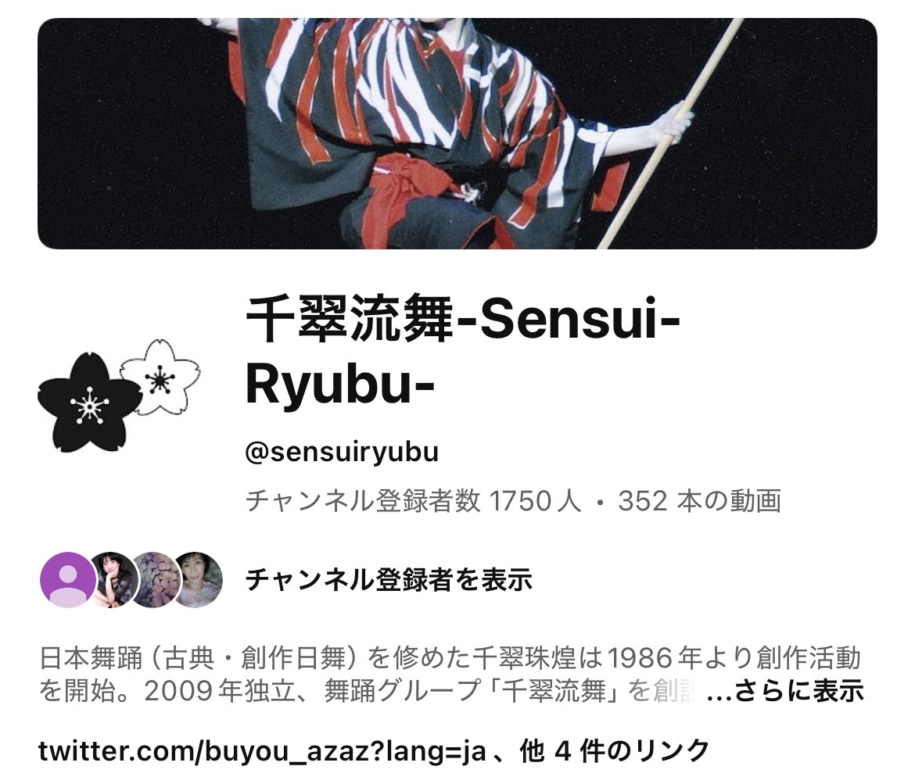This screenshot has height=784, width=915.
Task: Open the purple default-silhouette subscriber avatar
Action: pyautogui.click(x=68, y=580)
